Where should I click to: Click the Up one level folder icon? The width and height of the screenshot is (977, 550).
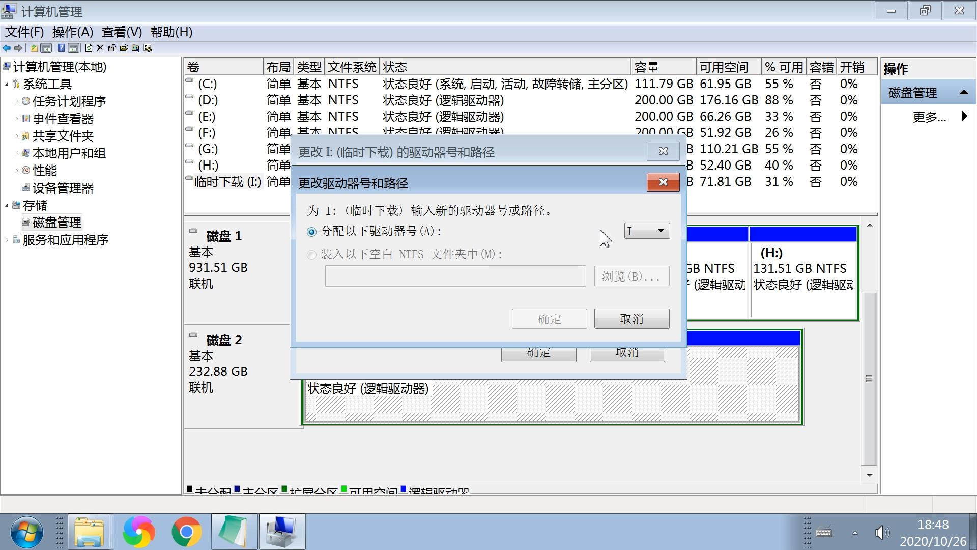point(34,48)
